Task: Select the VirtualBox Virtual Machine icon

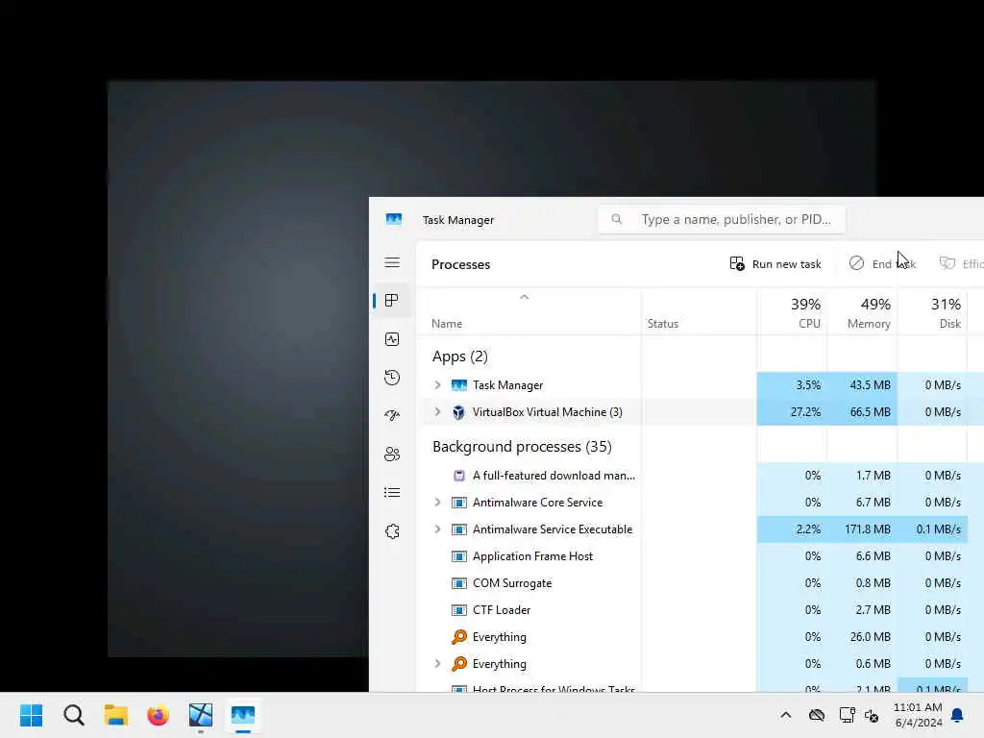Action: point(458,412)
